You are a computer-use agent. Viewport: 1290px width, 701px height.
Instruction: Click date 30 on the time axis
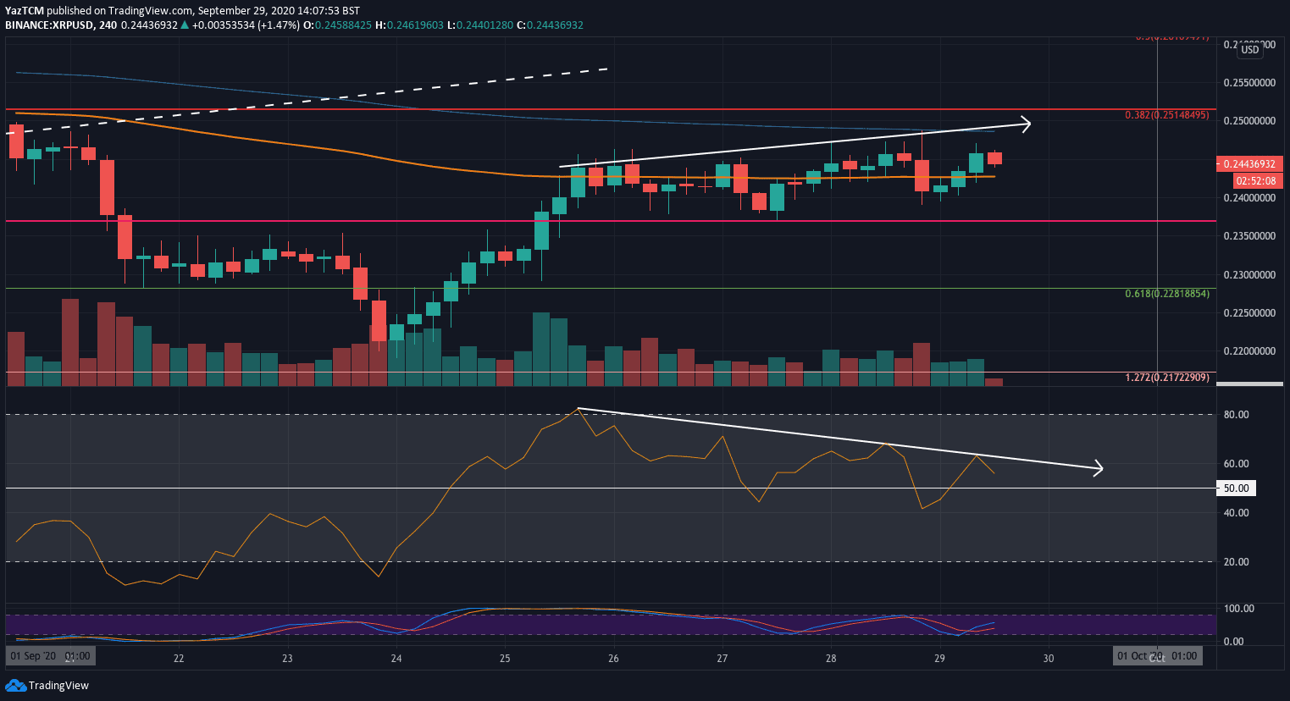coord(1049,658)
